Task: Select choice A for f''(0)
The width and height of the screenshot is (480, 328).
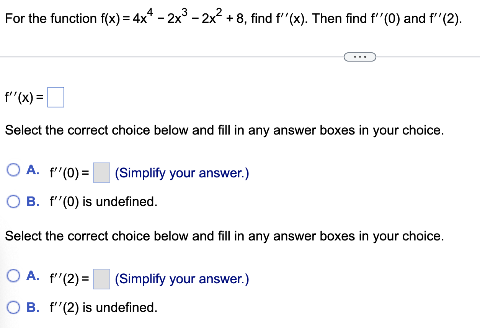Action: 14,170
